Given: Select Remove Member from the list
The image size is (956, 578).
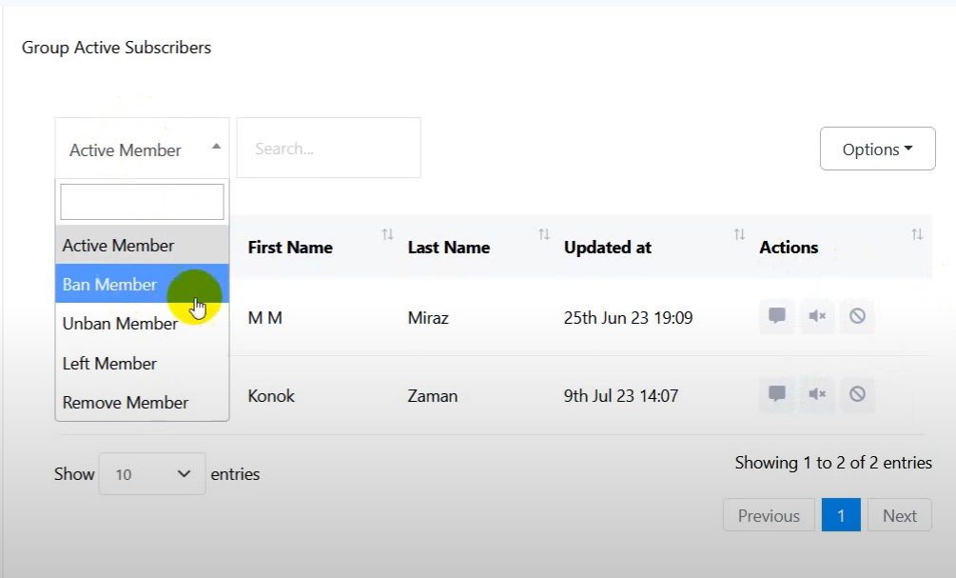Looking at the screenshot, I should point(126,402).
